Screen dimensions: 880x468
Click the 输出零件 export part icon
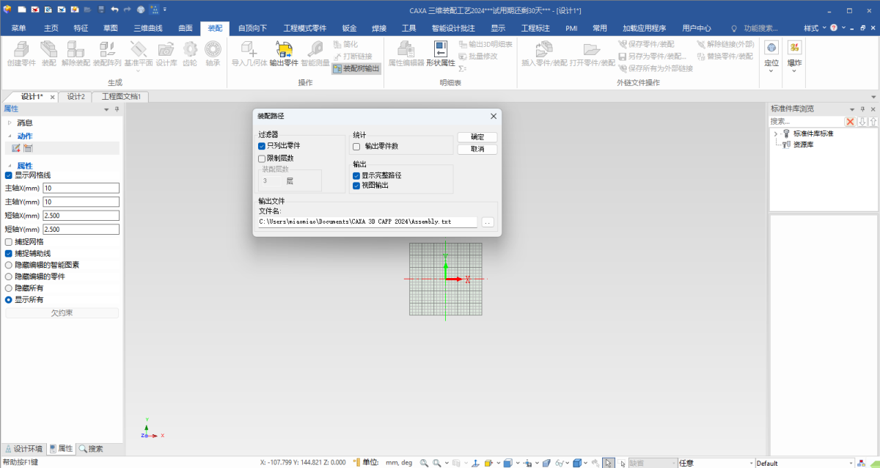click(x=284, y=50)
